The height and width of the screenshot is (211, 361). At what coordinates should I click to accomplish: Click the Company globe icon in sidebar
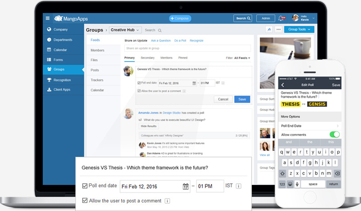pyautogui.click(x=49, y=29)
